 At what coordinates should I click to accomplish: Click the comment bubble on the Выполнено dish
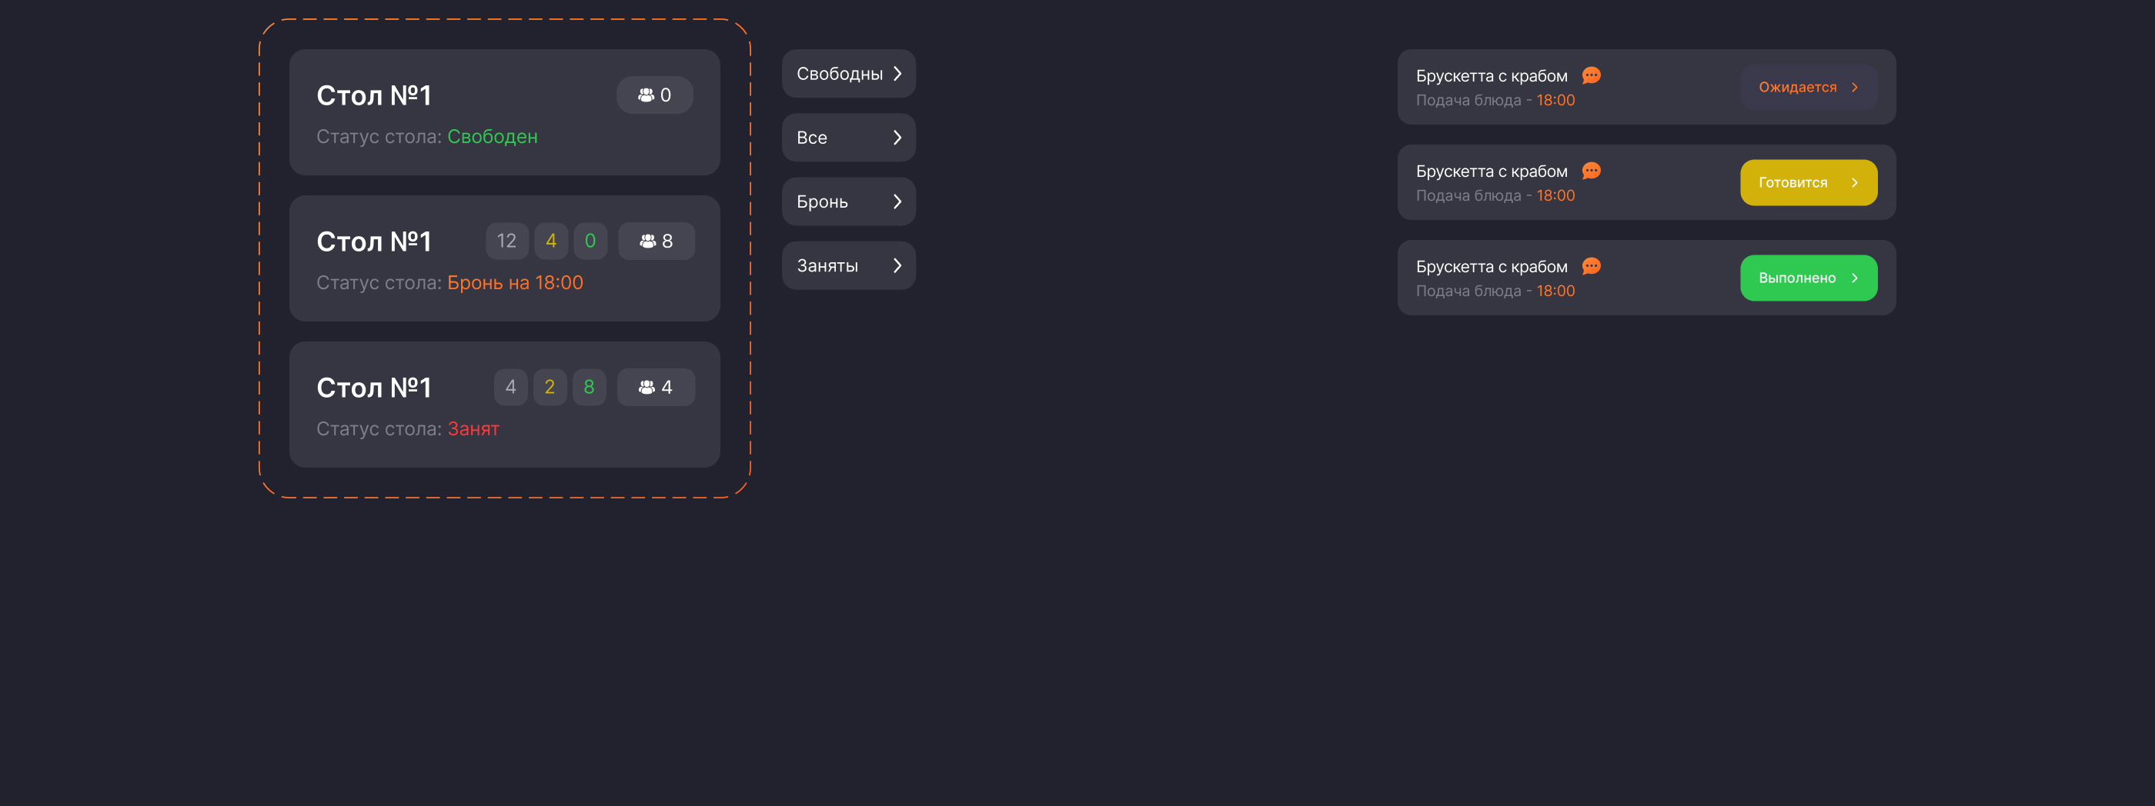[1591, 266]
